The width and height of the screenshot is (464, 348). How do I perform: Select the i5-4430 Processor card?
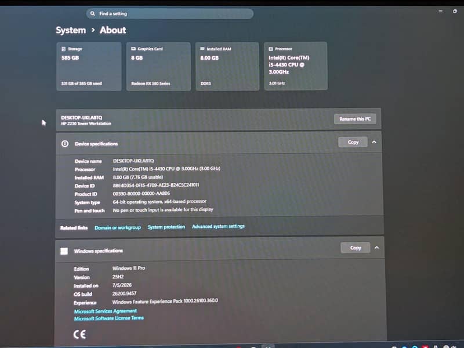point(296,66)
